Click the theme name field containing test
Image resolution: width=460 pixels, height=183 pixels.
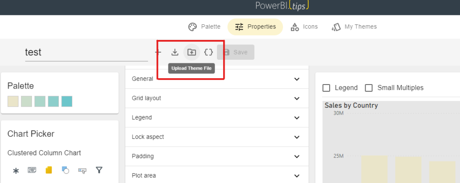(86, 52)
